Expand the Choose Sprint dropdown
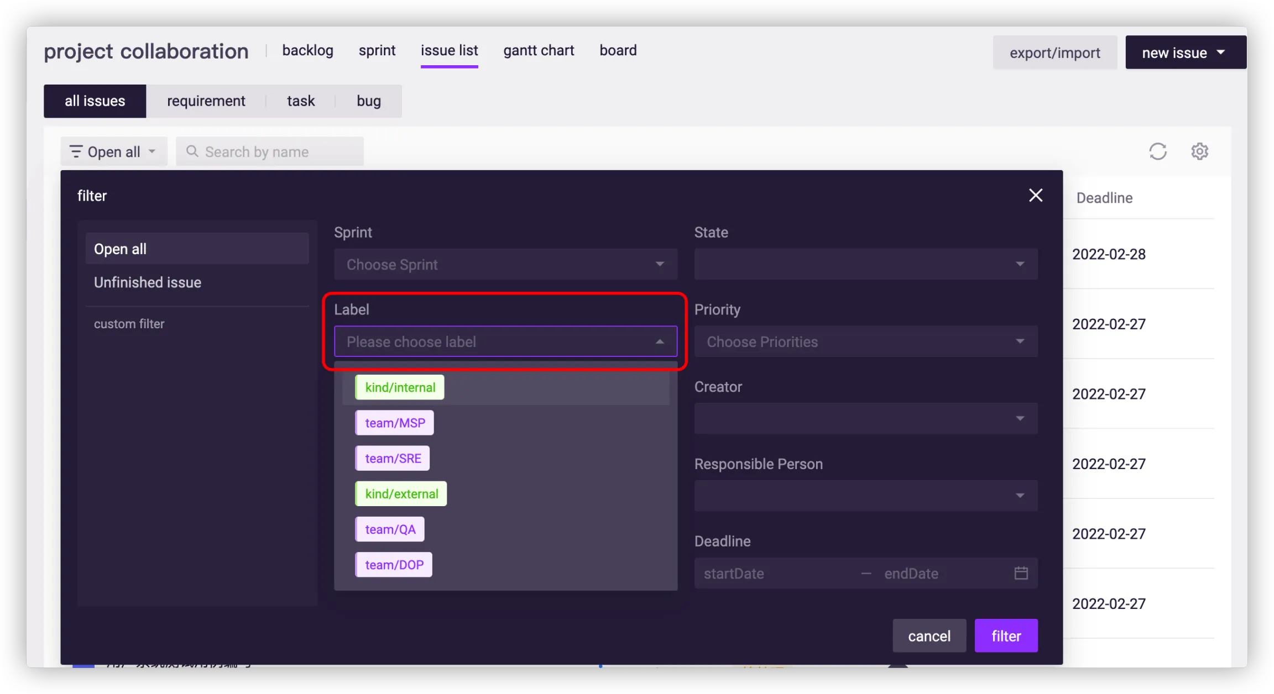 [x=505, y=265]
